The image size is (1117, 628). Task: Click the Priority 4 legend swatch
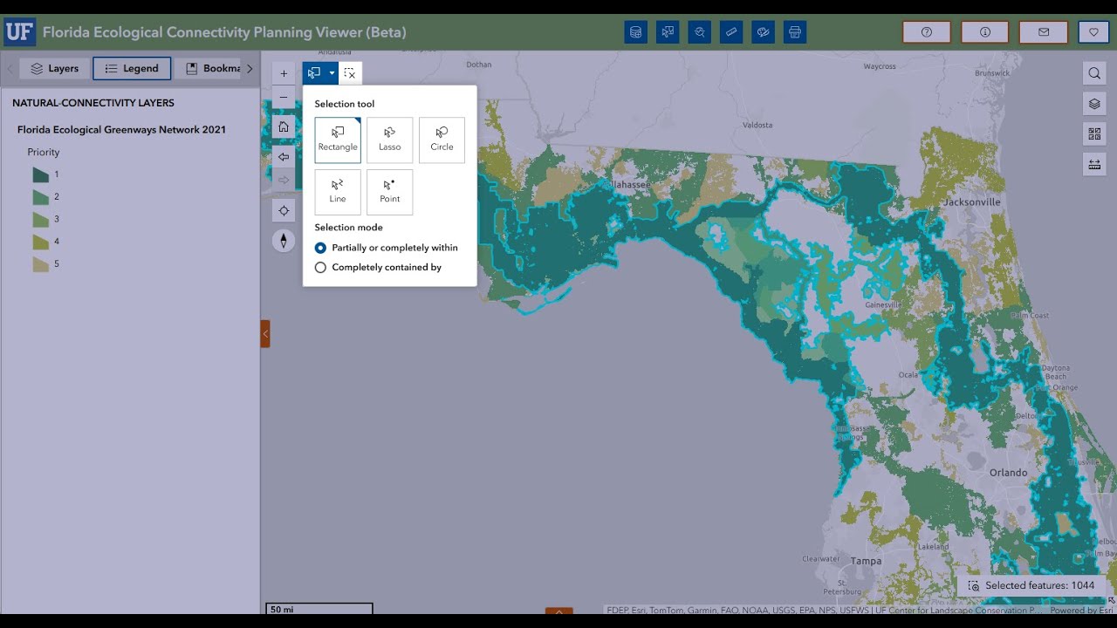pyautogui.click(x=41, y=242)
